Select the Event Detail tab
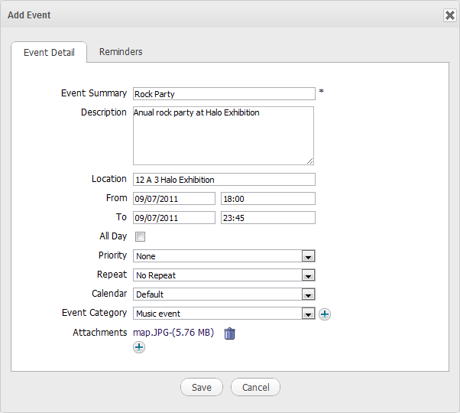The width and height of the screenshot is (460, 413). click(49, 53)
